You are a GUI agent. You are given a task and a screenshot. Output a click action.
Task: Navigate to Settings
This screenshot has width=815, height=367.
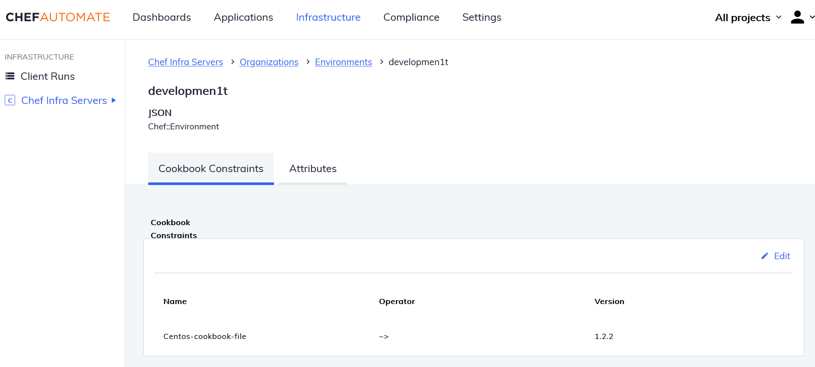[x=481, y=17]
